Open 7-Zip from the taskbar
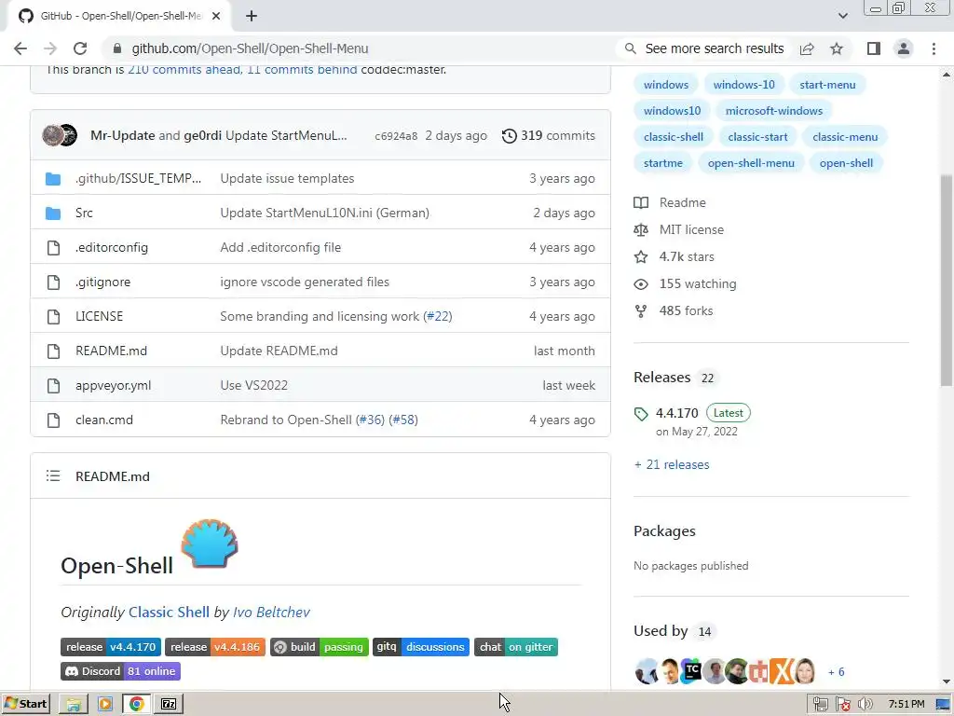954x716 pixels. click(169, 704)
